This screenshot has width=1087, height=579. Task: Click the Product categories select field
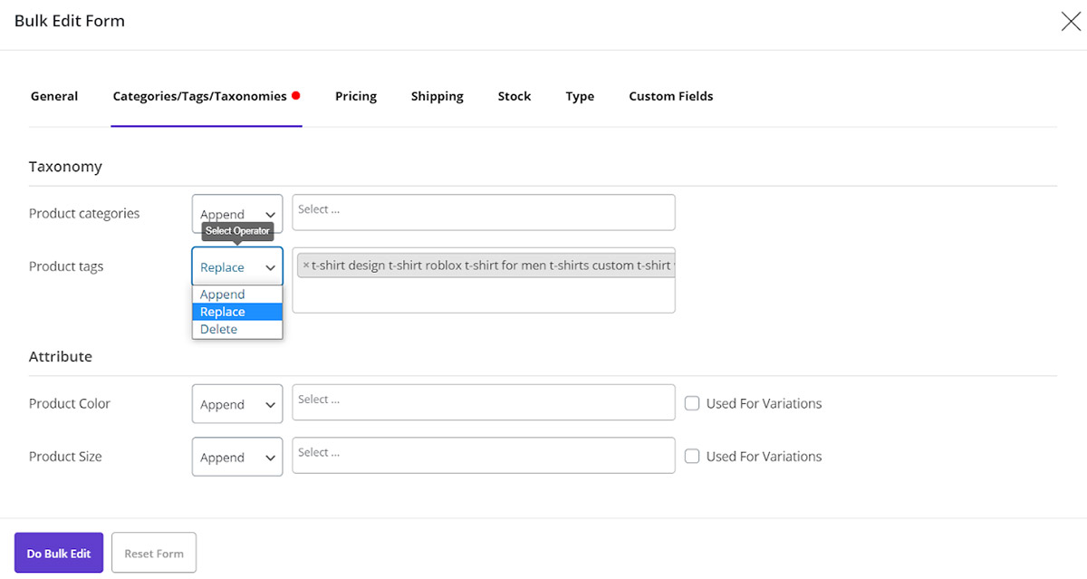click(484, 212)
